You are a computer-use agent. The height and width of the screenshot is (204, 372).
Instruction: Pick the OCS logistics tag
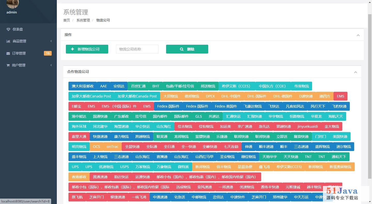[x=96, y=147]
